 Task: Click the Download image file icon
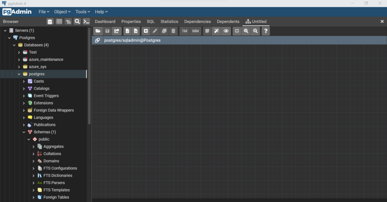click(136, 31)
